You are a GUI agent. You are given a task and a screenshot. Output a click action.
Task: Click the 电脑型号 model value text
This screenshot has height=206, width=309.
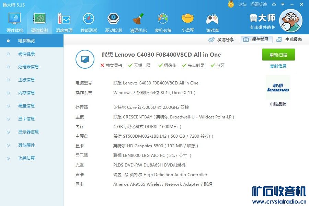coord(156,83)
